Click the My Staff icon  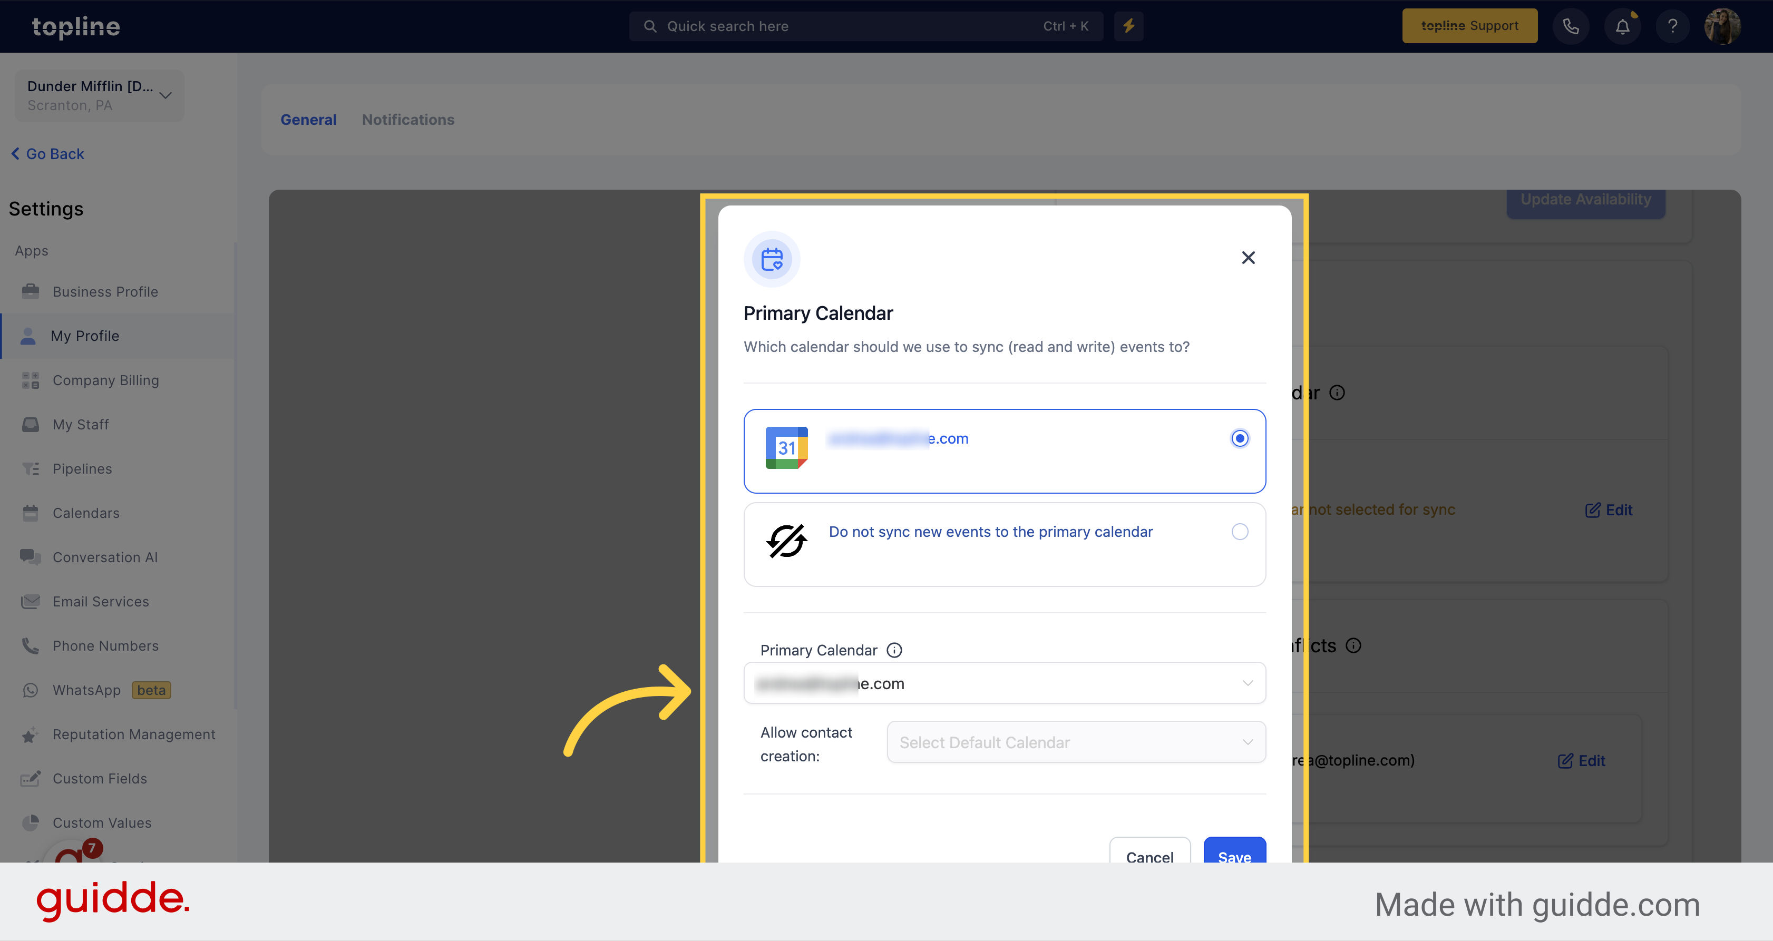click(30, 425)
